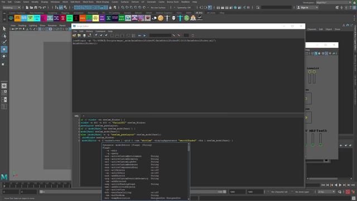Click Save Scene icon in status line
This screenshot has width=357, height=201.
tap(36, 7)
